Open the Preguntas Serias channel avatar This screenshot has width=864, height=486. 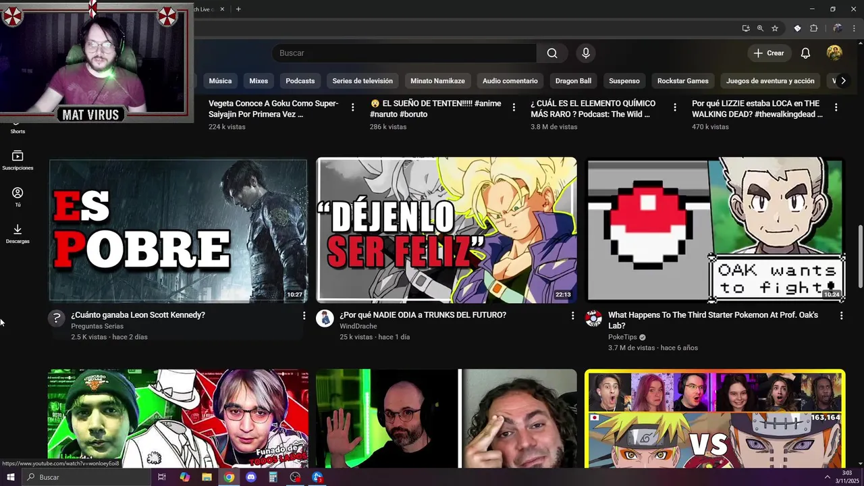click(57, 318)
